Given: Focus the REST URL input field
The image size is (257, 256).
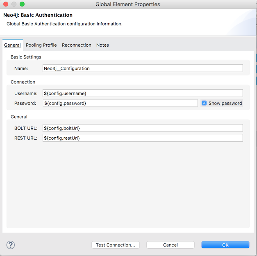Looking at the screenshot, I should tap(143, 138).
